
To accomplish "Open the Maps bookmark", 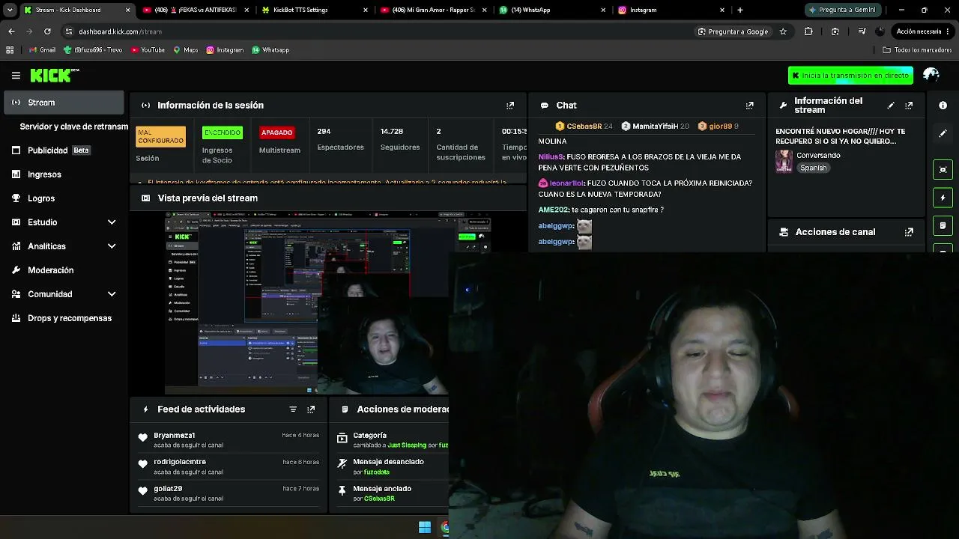I will [186, 50].
